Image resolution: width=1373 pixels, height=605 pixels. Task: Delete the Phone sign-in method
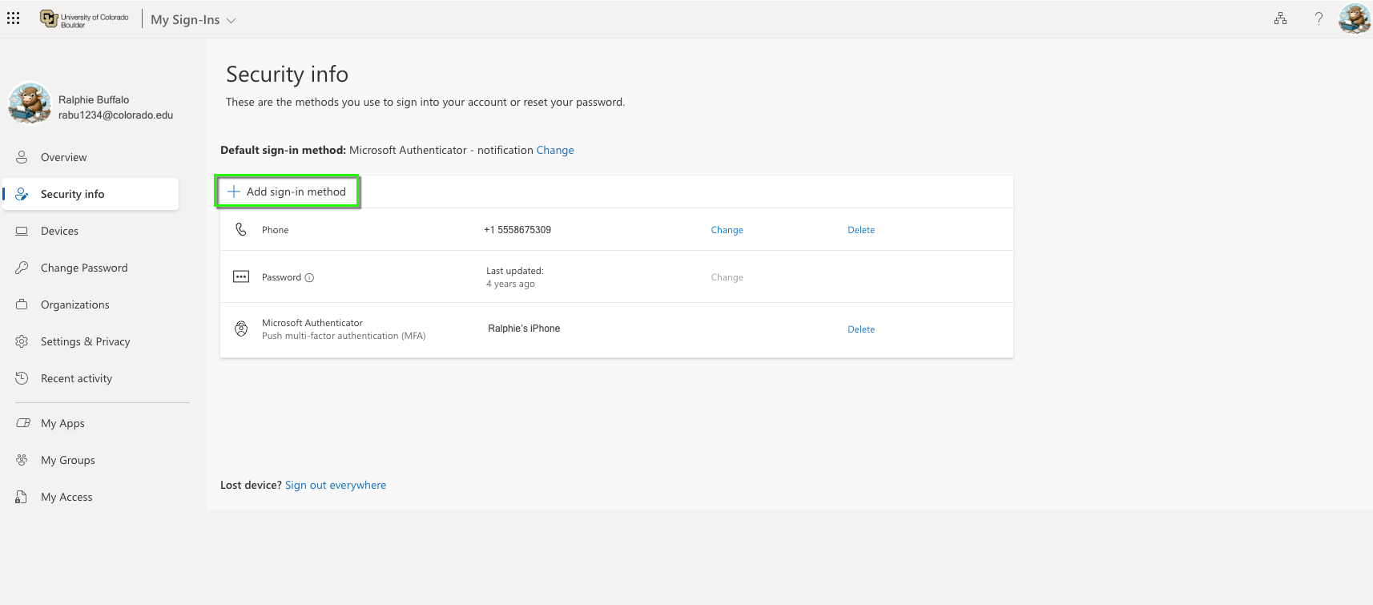(861, 230)
